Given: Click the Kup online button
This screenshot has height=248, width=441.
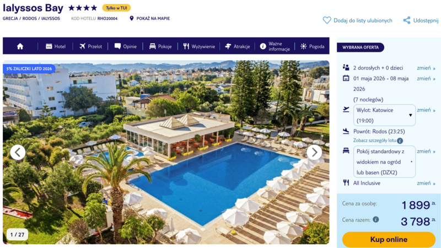Looking at the screenshot, I should (x=389, y=239).
